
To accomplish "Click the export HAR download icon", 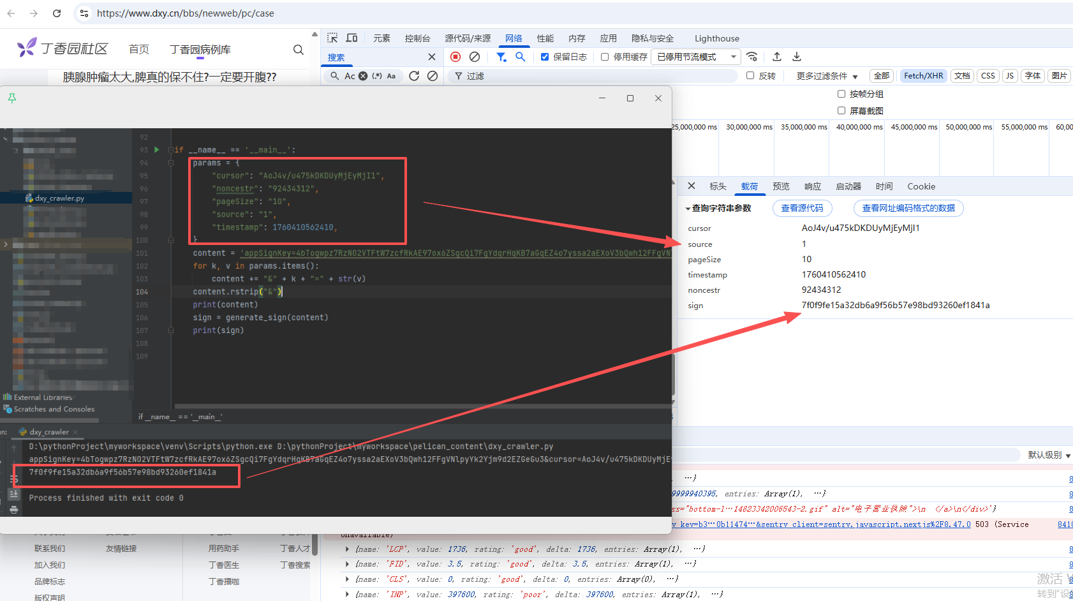I will click(797, 57).
